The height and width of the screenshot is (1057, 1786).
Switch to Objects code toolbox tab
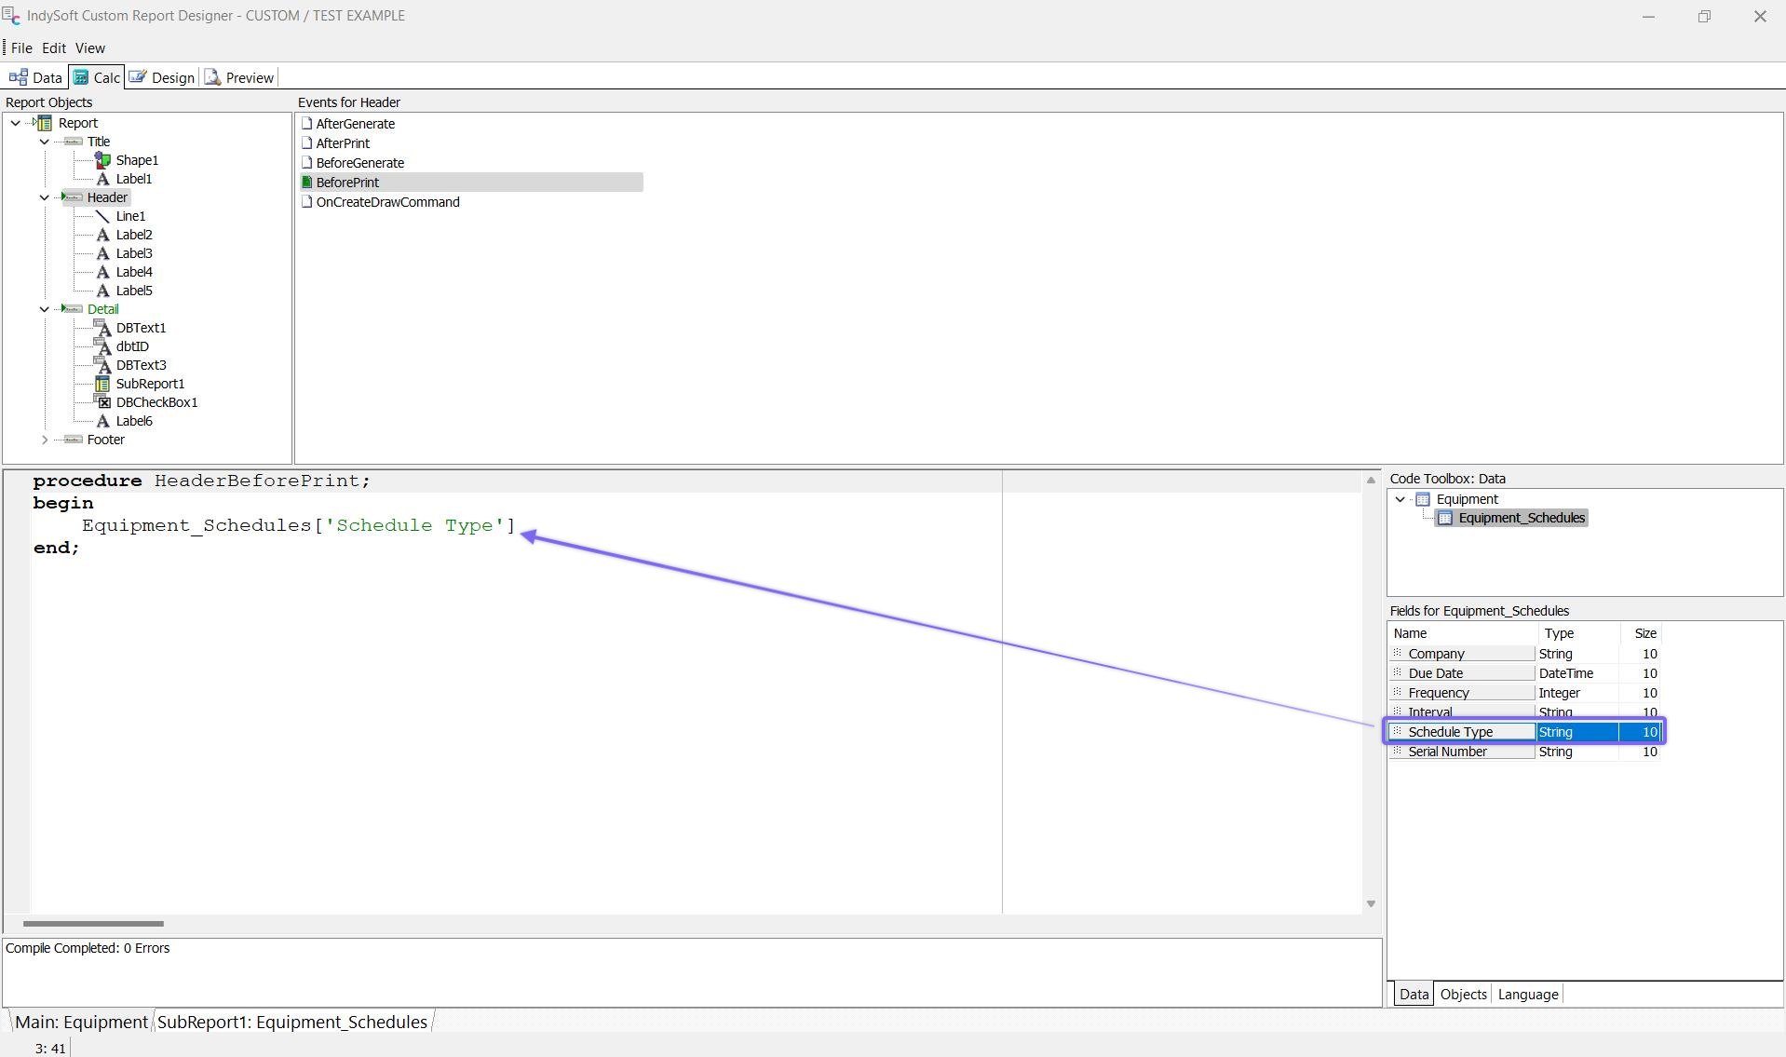[1463, 994]
